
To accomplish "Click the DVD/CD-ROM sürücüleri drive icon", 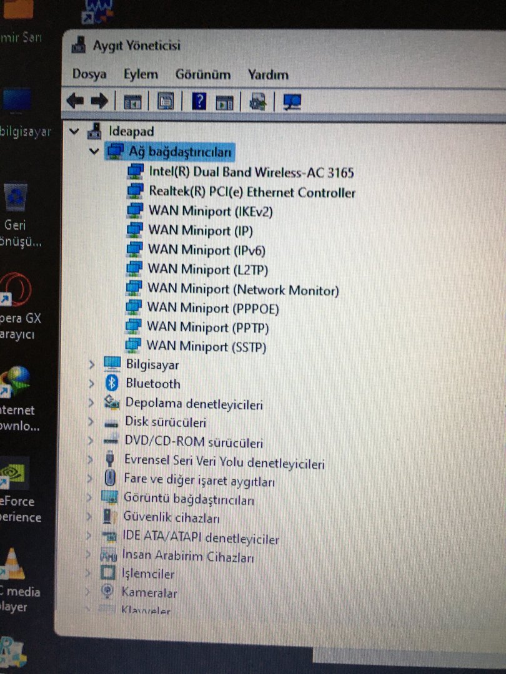I will [111, 440].
